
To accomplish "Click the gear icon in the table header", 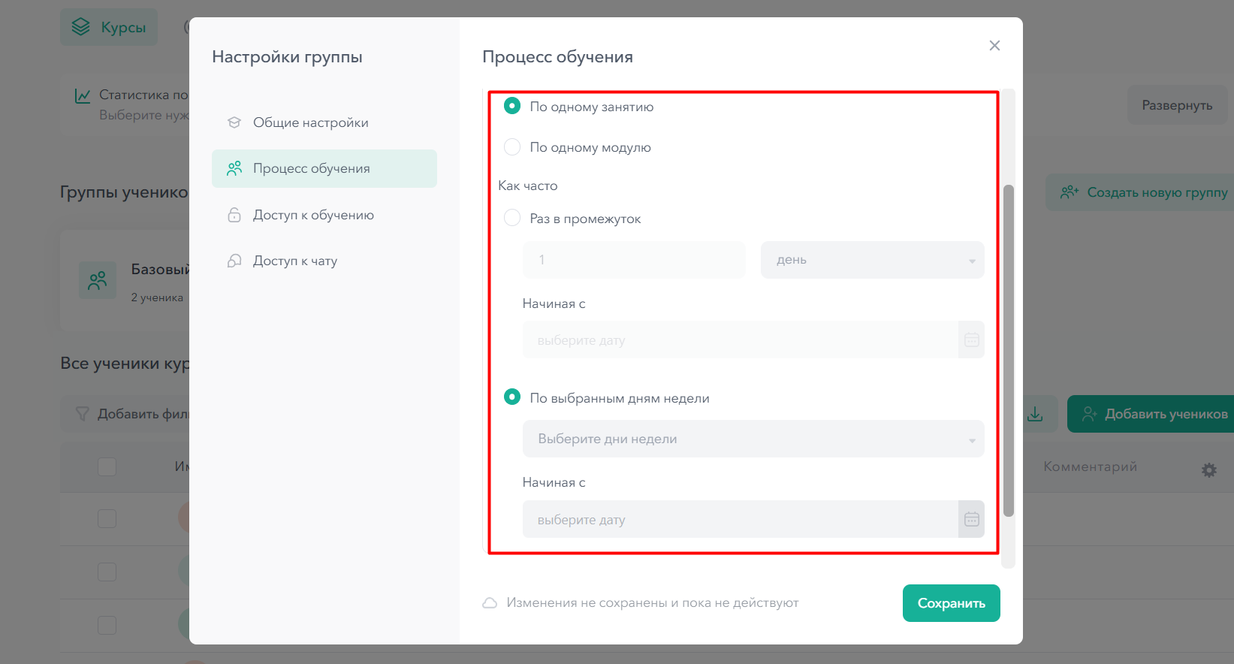I will [x=1208, y=469].
